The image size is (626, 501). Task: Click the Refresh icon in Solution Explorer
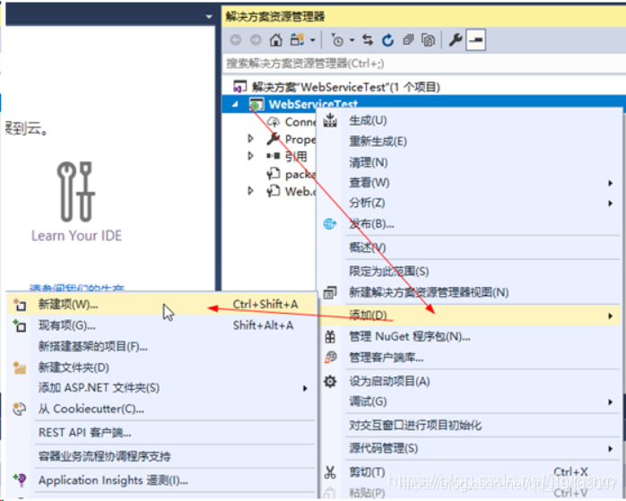(x=387, y=40)
